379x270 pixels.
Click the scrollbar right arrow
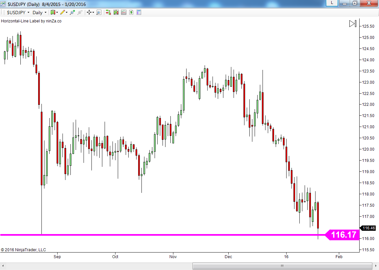[376, 266]
